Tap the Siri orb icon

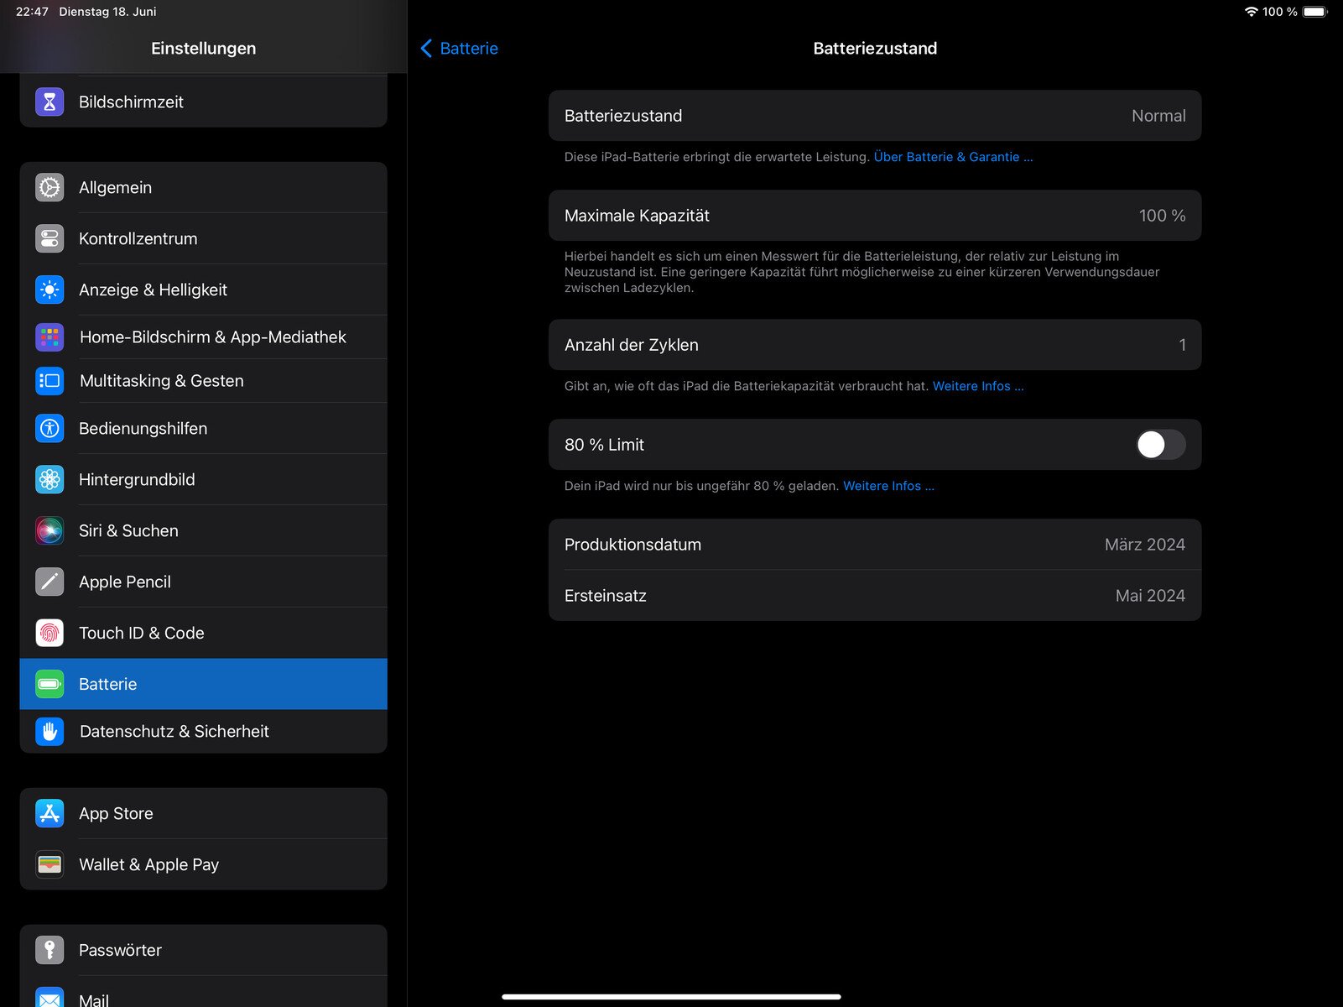click(49, 530)
